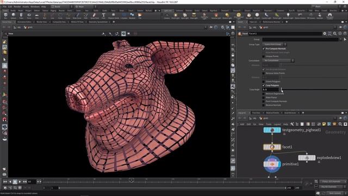The image size is (348, 196).
Task: Open the network editor Layout menu
Action: pos(277,124)
